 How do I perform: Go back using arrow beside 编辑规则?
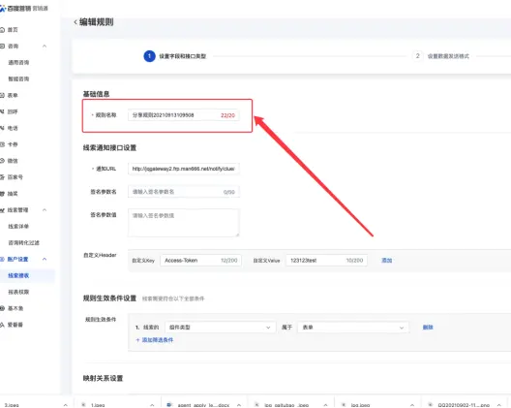tap(75, 22)
